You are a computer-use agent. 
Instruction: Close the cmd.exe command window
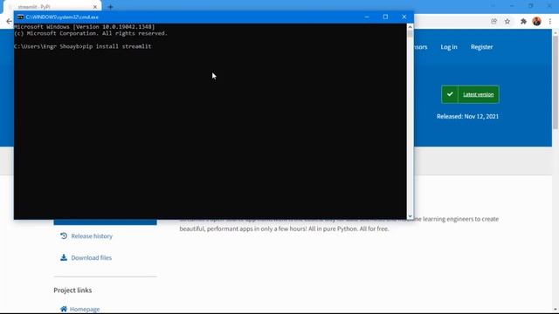tap(404, 17)
